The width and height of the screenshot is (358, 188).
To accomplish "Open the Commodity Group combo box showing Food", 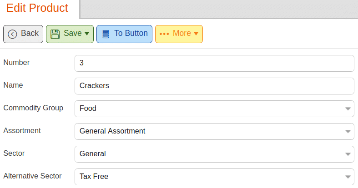I will [214, 109].
